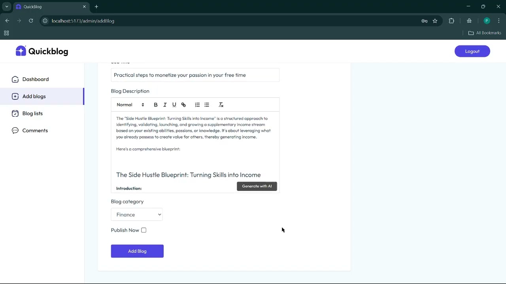Screen dimensions: 506x284
Task: Click the 'Introduction:' text in editor
Action: pos(129,189)
